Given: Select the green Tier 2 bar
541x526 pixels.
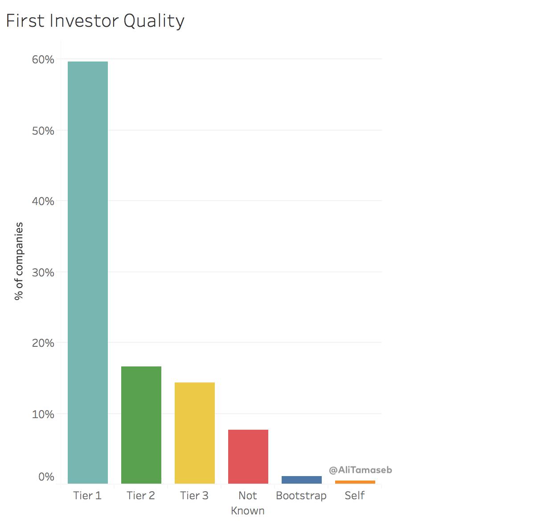Looking at the screenshot, I should click(141, 424).
